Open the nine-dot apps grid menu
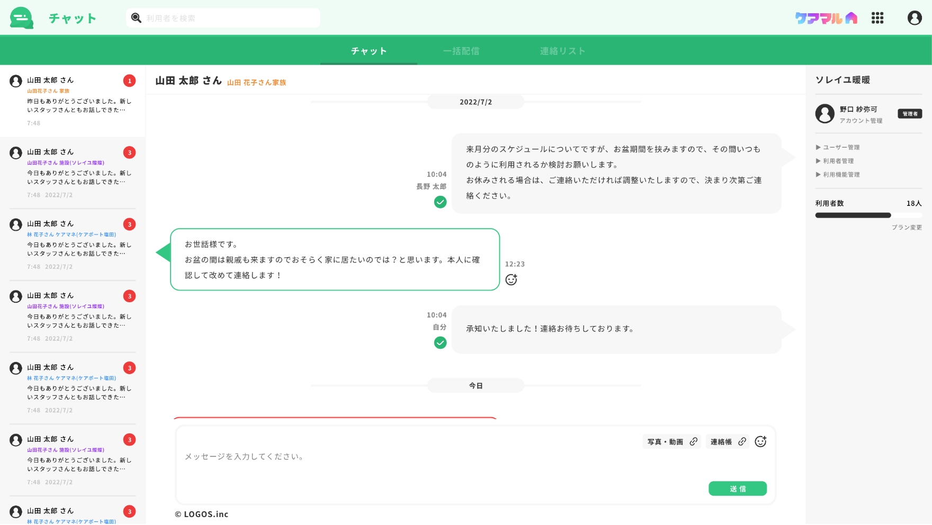Viewport: 932px width, 525px height. tap(877, 18)
